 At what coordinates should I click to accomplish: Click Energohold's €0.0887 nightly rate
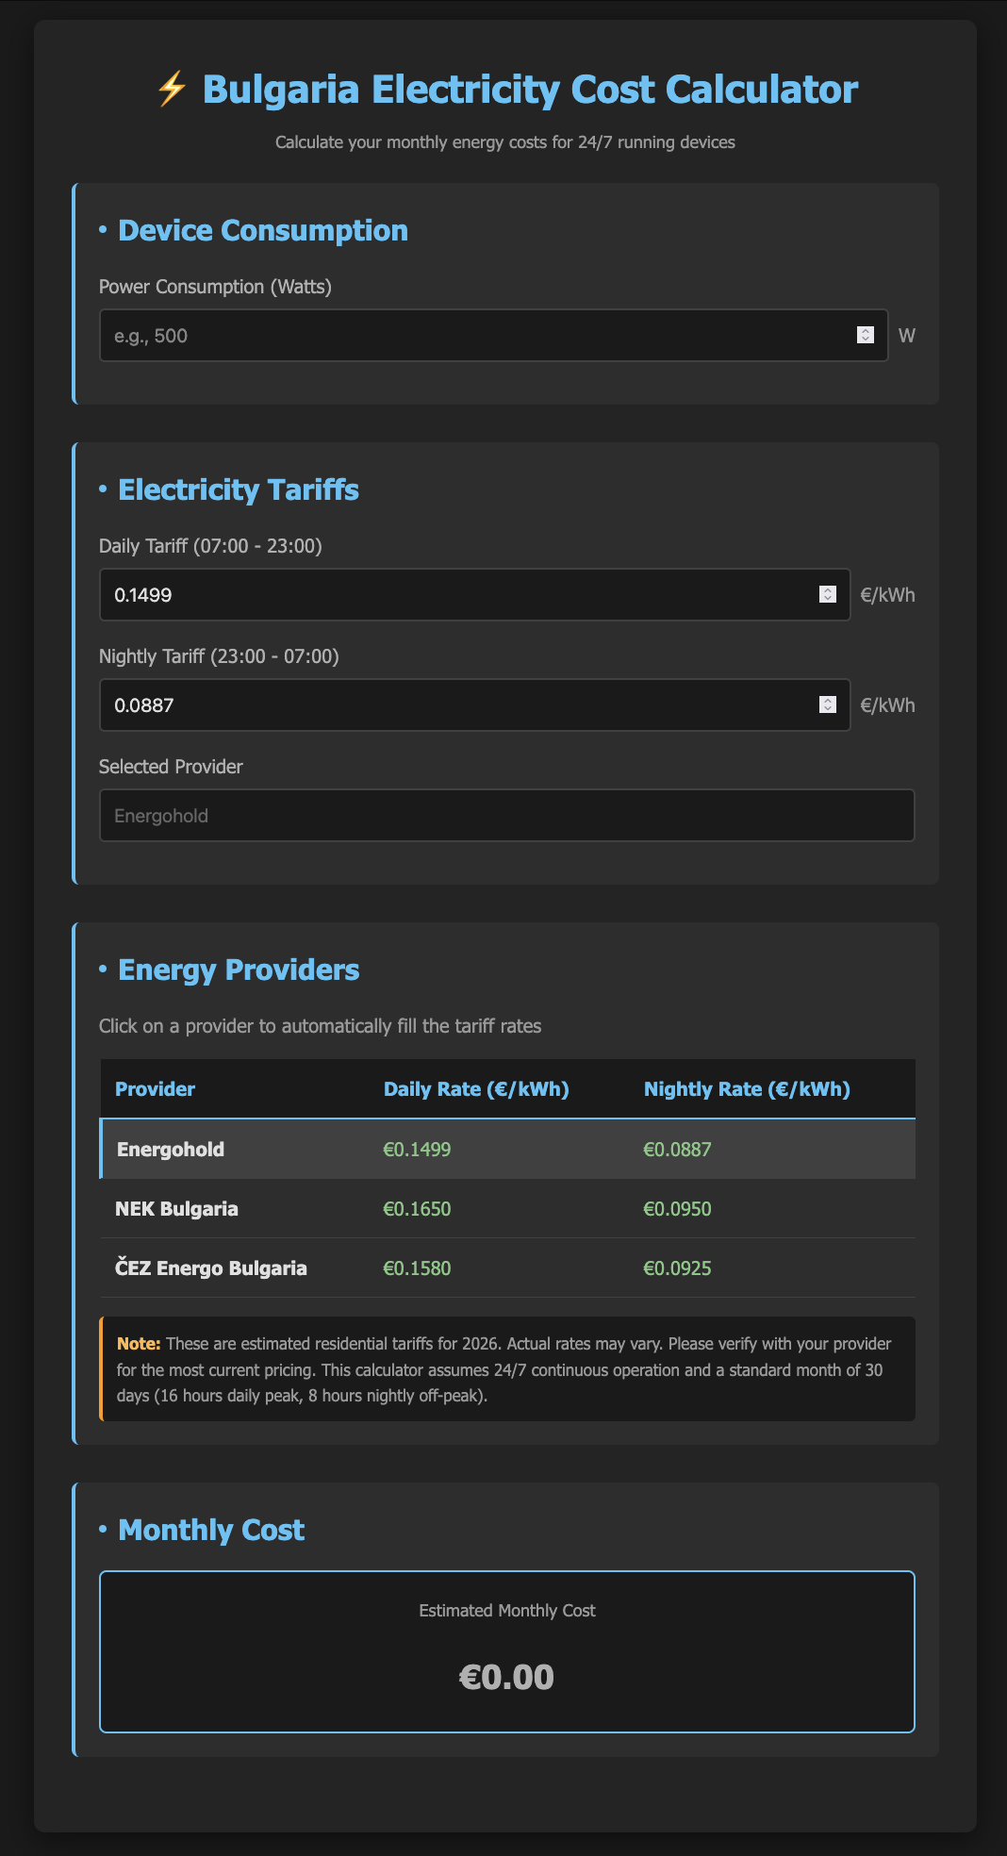(677, 1150)
